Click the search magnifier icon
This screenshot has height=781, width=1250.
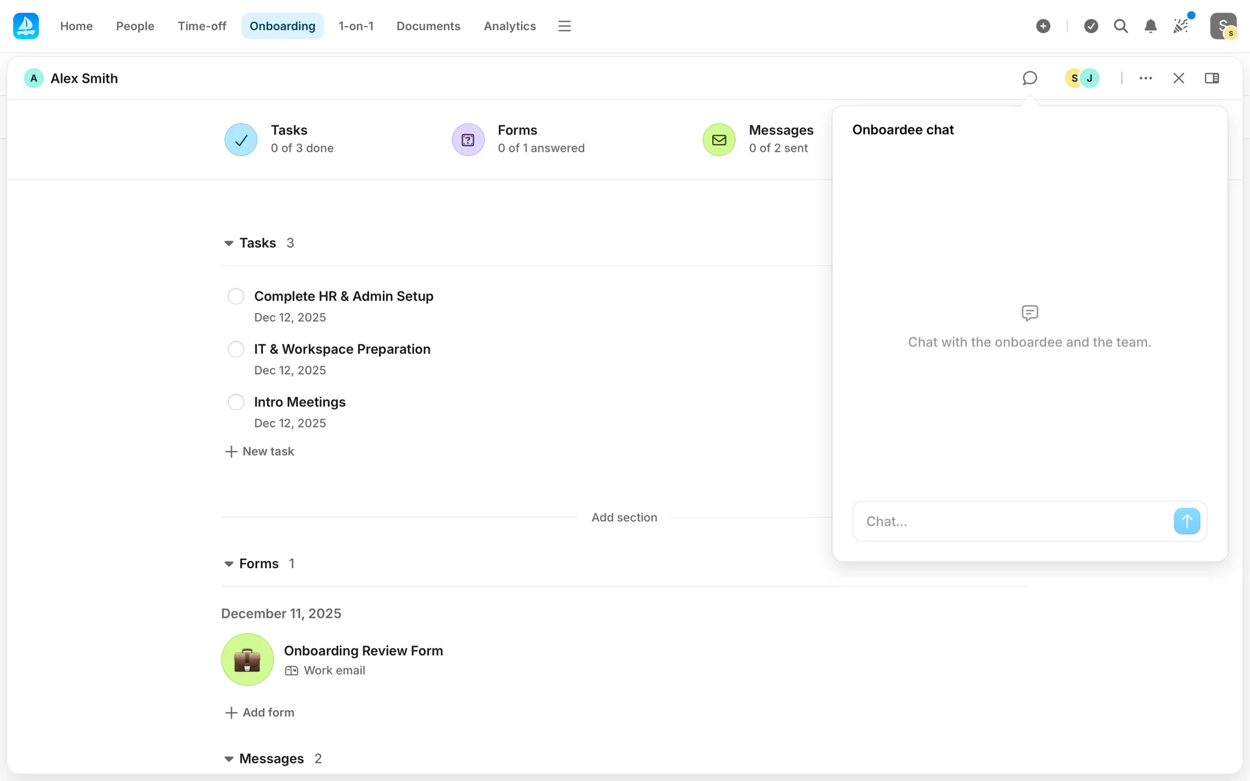click(1120, 26)
